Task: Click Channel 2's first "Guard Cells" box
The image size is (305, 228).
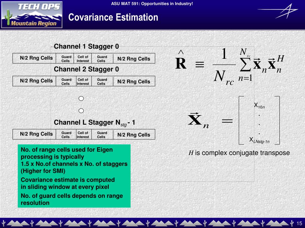Action: (66, 81)
